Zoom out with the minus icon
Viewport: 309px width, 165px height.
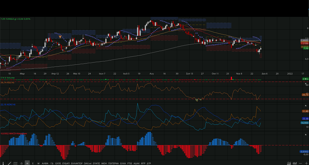pyautogui.click(x=300, y=163)
